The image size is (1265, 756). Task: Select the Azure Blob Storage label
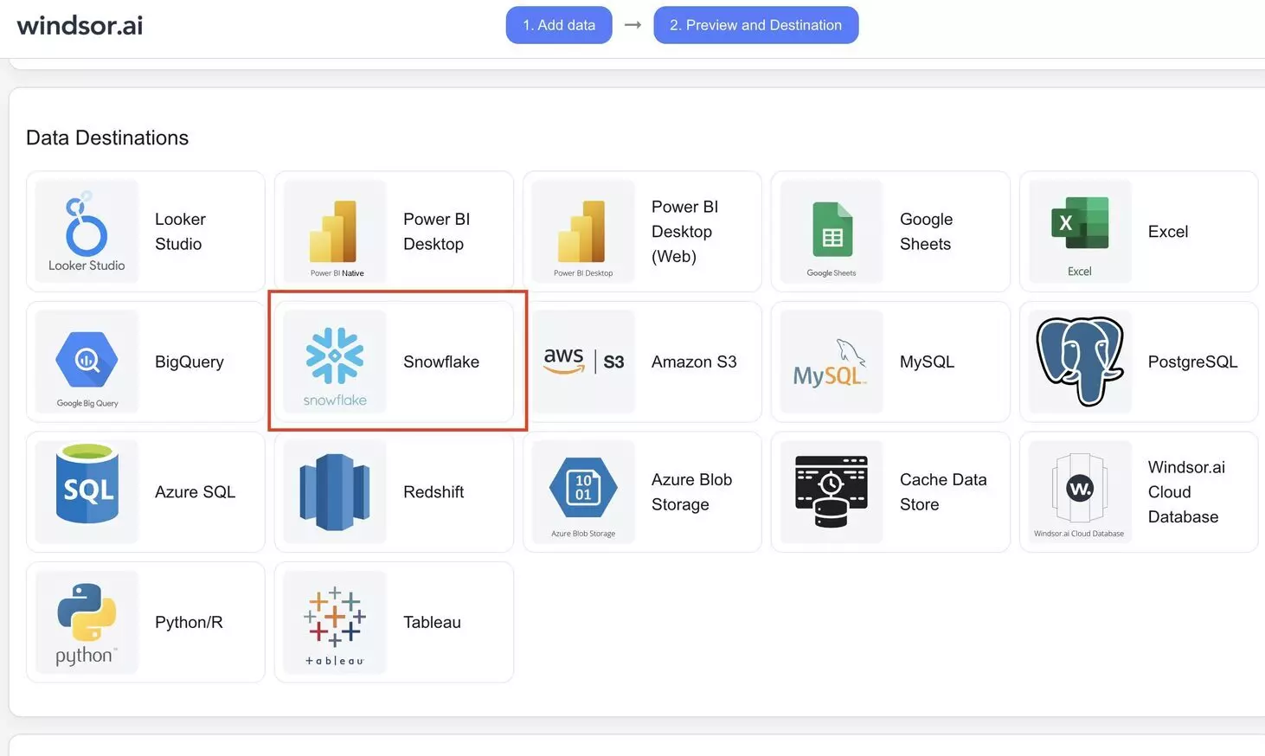[x=691, y=492]
